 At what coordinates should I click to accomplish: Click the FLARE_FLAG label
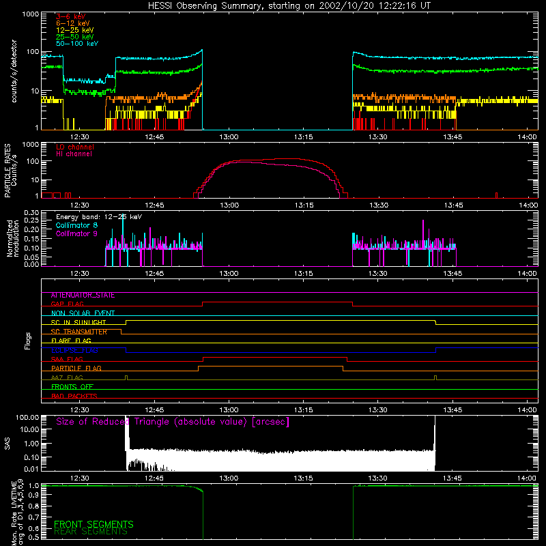click(71, 341)
